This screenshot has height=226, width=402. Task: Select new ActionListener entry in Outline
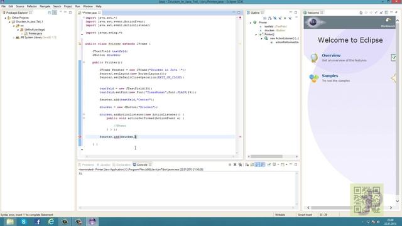click(284, 38)
